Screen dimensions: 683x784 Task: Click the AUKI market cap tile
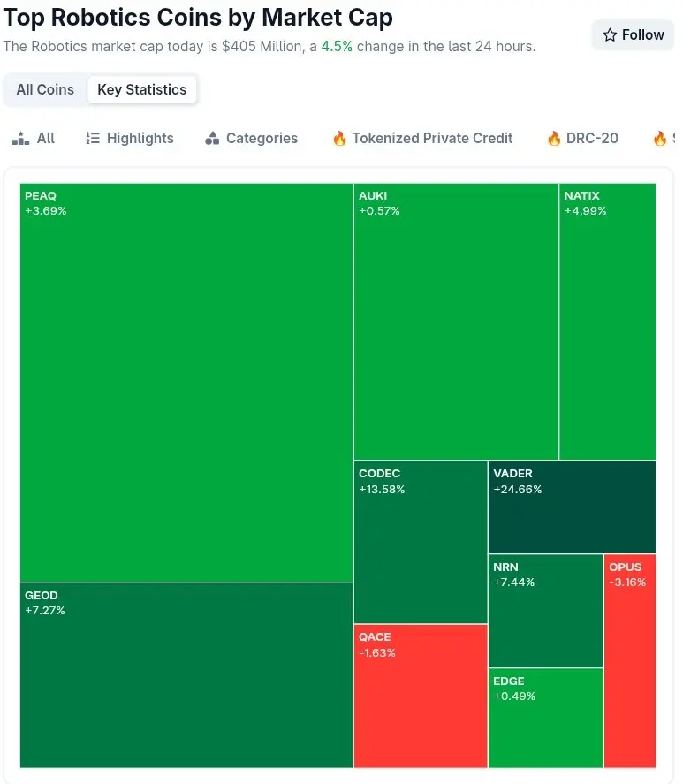tap(456, 322)
